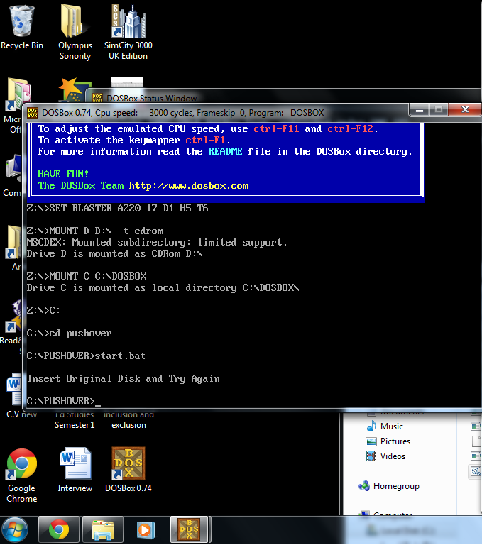This screenshot has width=482, height=545.
Task: Open Windows Explorer from the taskbar
Action: [102, 529]
